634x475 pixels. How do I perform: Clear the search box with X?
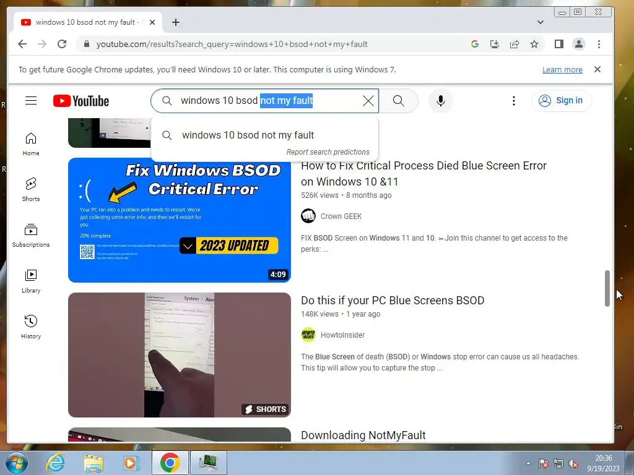368,101
